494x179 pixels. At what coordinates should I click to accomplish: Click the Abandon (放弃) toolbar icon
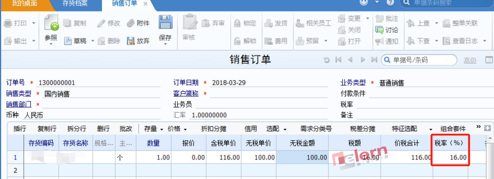point(131,41)
